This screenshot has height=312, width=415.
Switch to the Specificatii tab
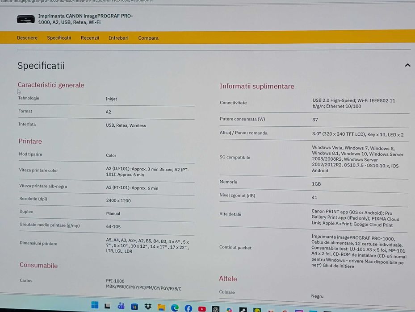(x=59, y=38)
